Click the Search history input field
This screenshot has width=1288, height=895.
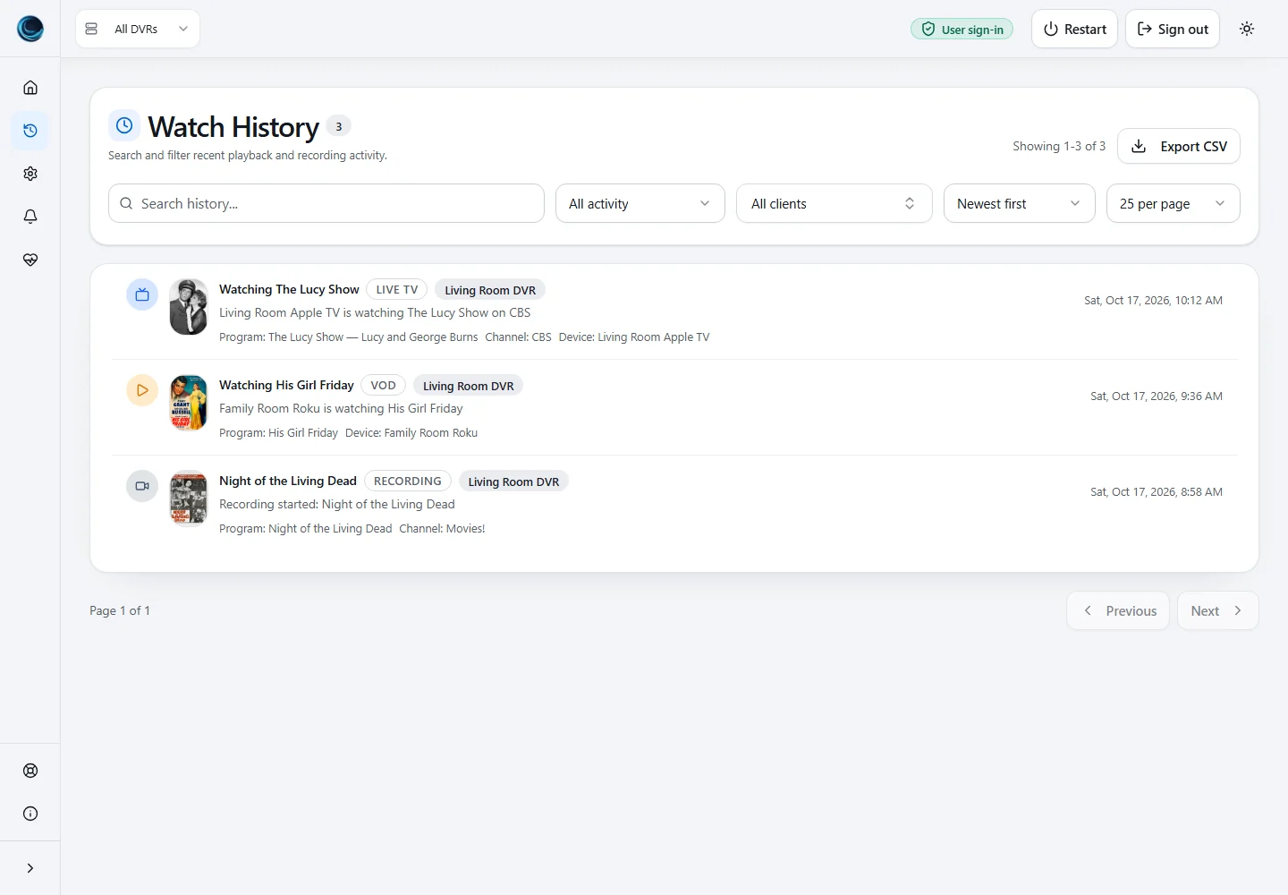pos(326,203)
